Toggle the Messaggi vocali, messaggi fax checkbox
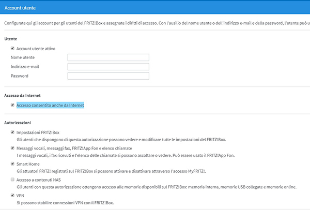Image resolution: width=310 pixels, height=223 pixels. pyautogui.click(x=12, y=148)
